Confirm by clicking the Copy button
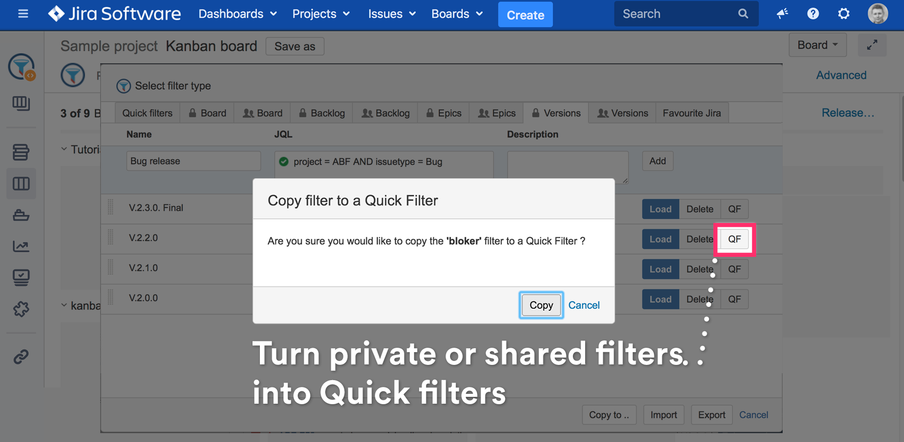The height and width of the screenshot is (442, 904). tap(541, 305)
